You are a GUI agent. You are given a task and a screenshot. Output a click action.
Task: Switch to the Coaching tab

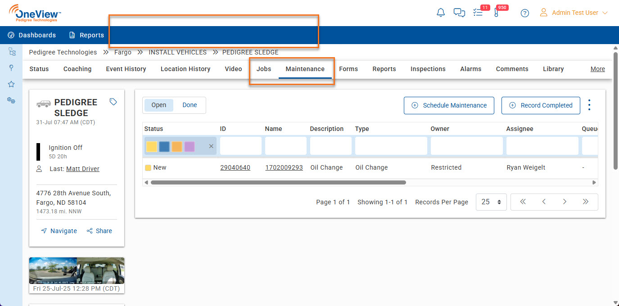77,69
